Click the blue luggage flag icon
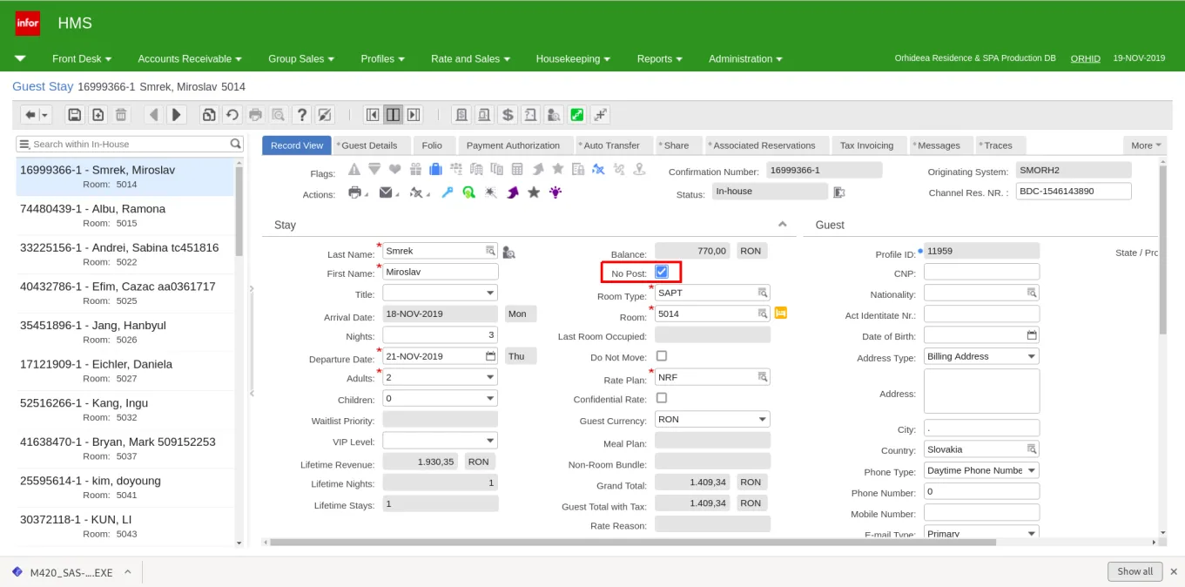 (x=435, y=169)
